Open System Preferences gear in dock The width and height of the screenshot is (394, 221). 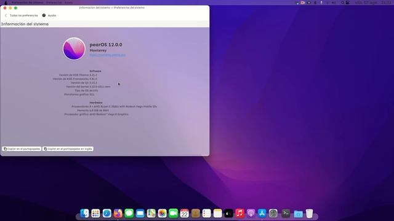pos(273,213)
